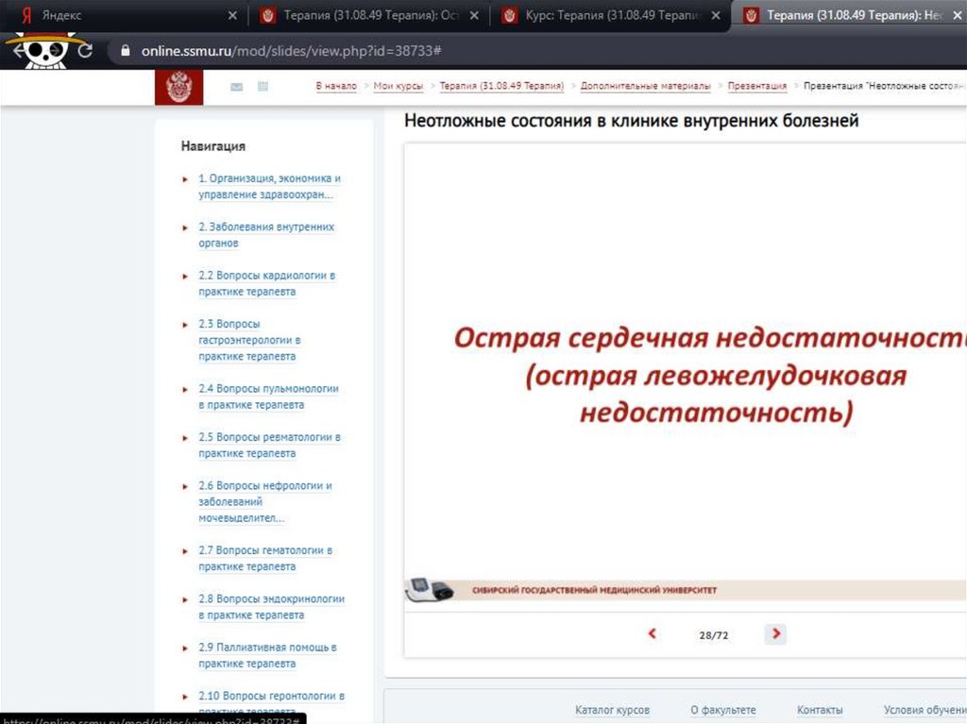This screenshot has height=724, width=967.
Task: Open '2.9 Паллиативная помощь' navigation link
Action: (x=267, y=655)
